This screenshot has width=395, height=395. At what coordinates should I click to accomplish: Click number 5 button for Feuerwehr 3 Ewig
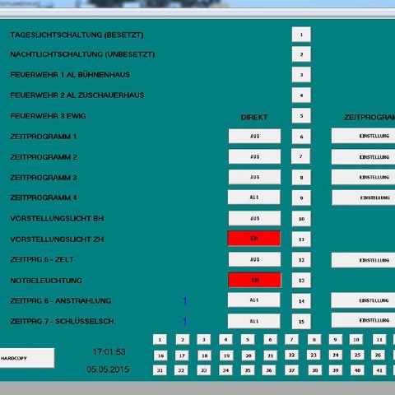click(x=301, y=116)
